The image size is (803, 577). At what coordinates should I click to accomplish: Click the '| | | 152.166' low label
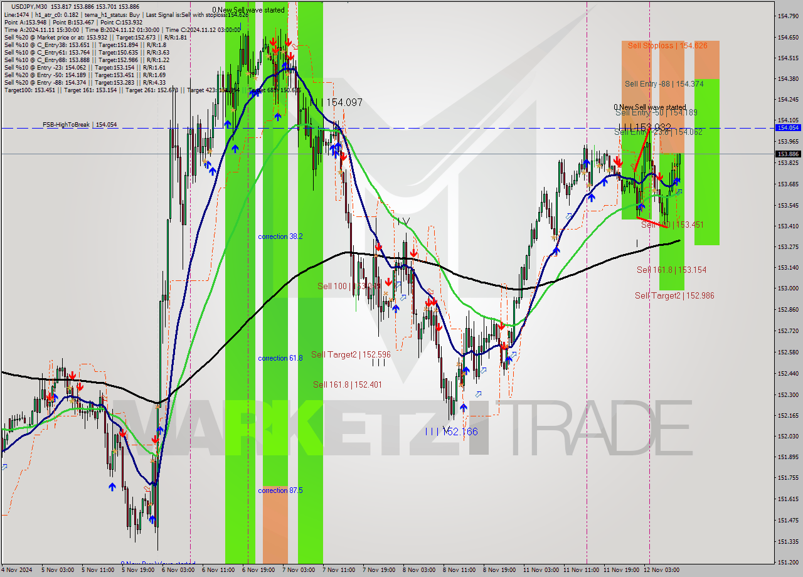(452, 431)
